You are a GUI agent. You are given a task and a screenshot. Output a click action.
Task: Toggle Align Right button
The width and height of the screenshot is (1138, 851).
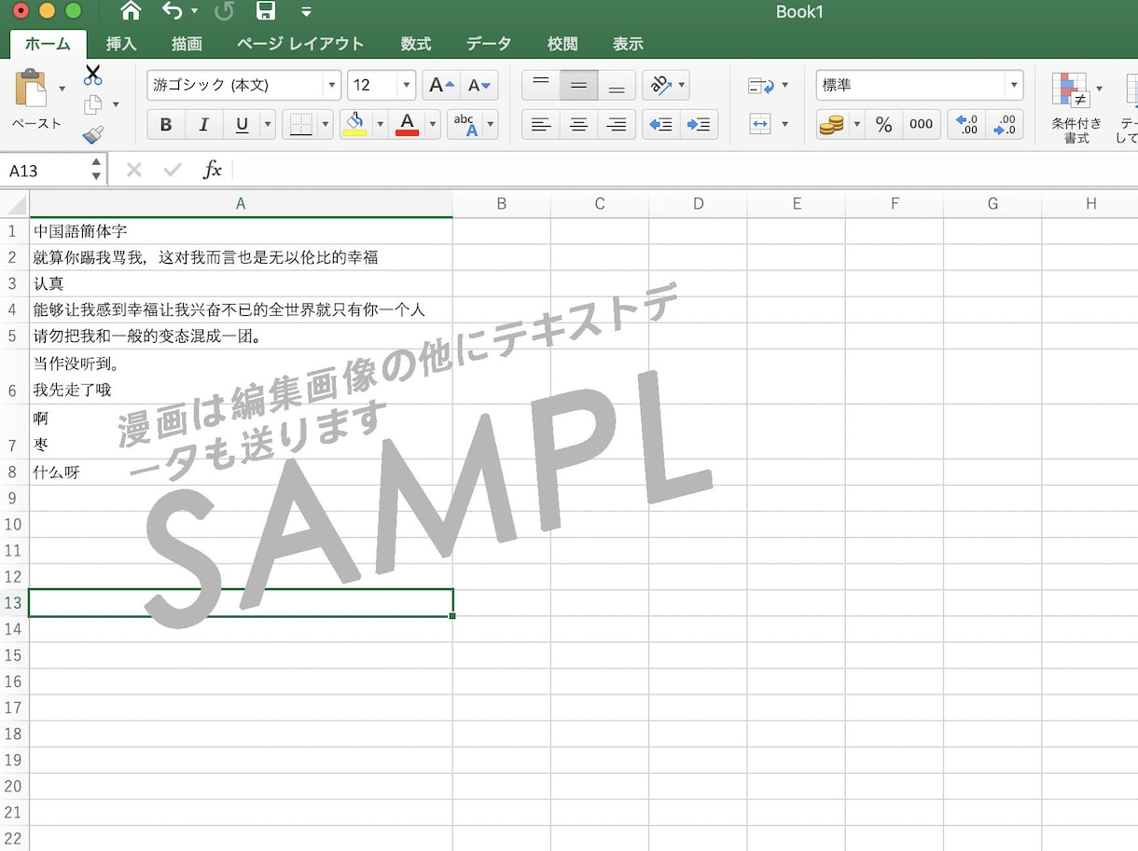[x=617, y=124]
